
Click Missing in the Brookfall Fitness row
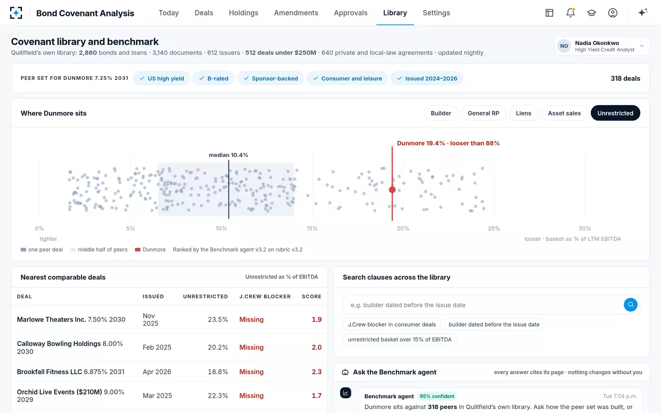pos(252,372)
